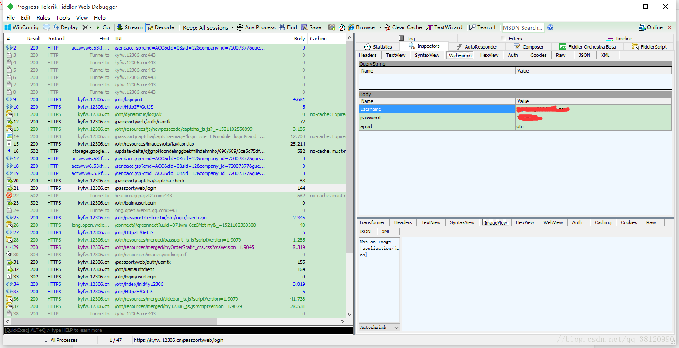Open the AutoResponder tab
Viewport: 679px width, 348px height.
click(x=476, y=46)
